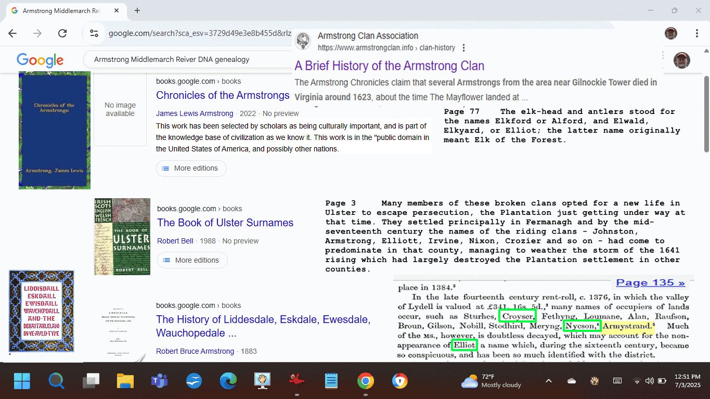This screenshot has width=710, height=399.
Task: Open 'The Book of Ulster Surnames' result
Action: click(x=225, y=223)
